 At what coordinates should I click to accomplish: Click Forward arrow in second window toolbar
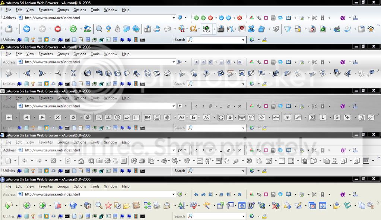(42, 73)
